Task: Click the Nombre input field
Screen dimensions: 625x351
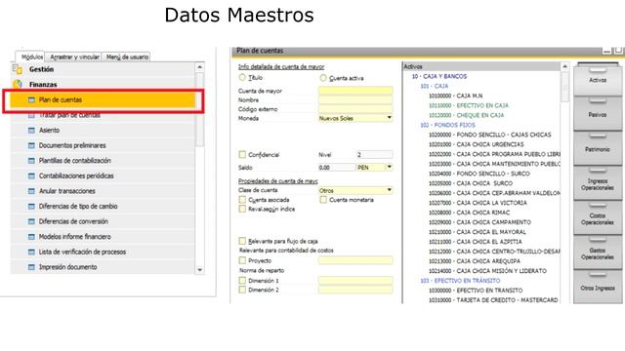Action: pos(355,99)
